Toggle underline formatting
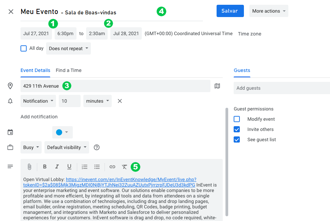 click(69, 166)
